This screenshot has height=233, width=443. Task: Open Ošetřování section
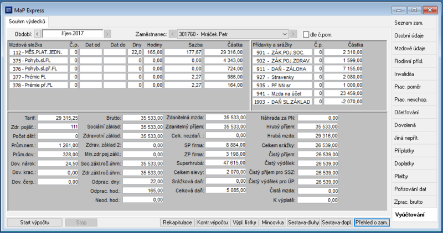(415, 113)
